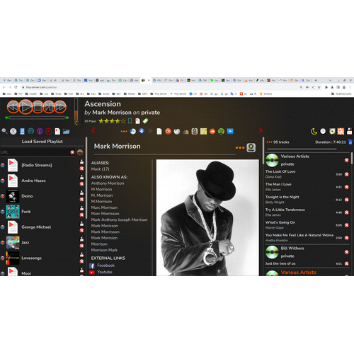Open the orange dots menu in the info toolbar

(124, 131)
